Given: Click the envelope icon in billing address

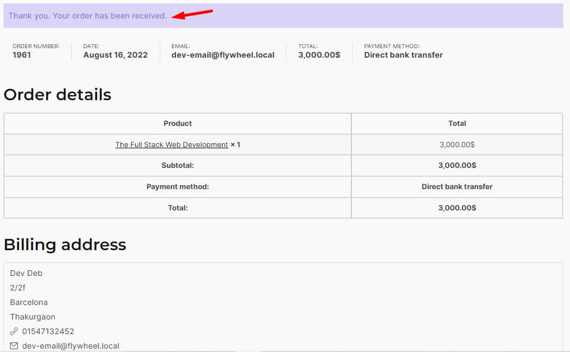Looking at the screenshot, I should point(14,346).
